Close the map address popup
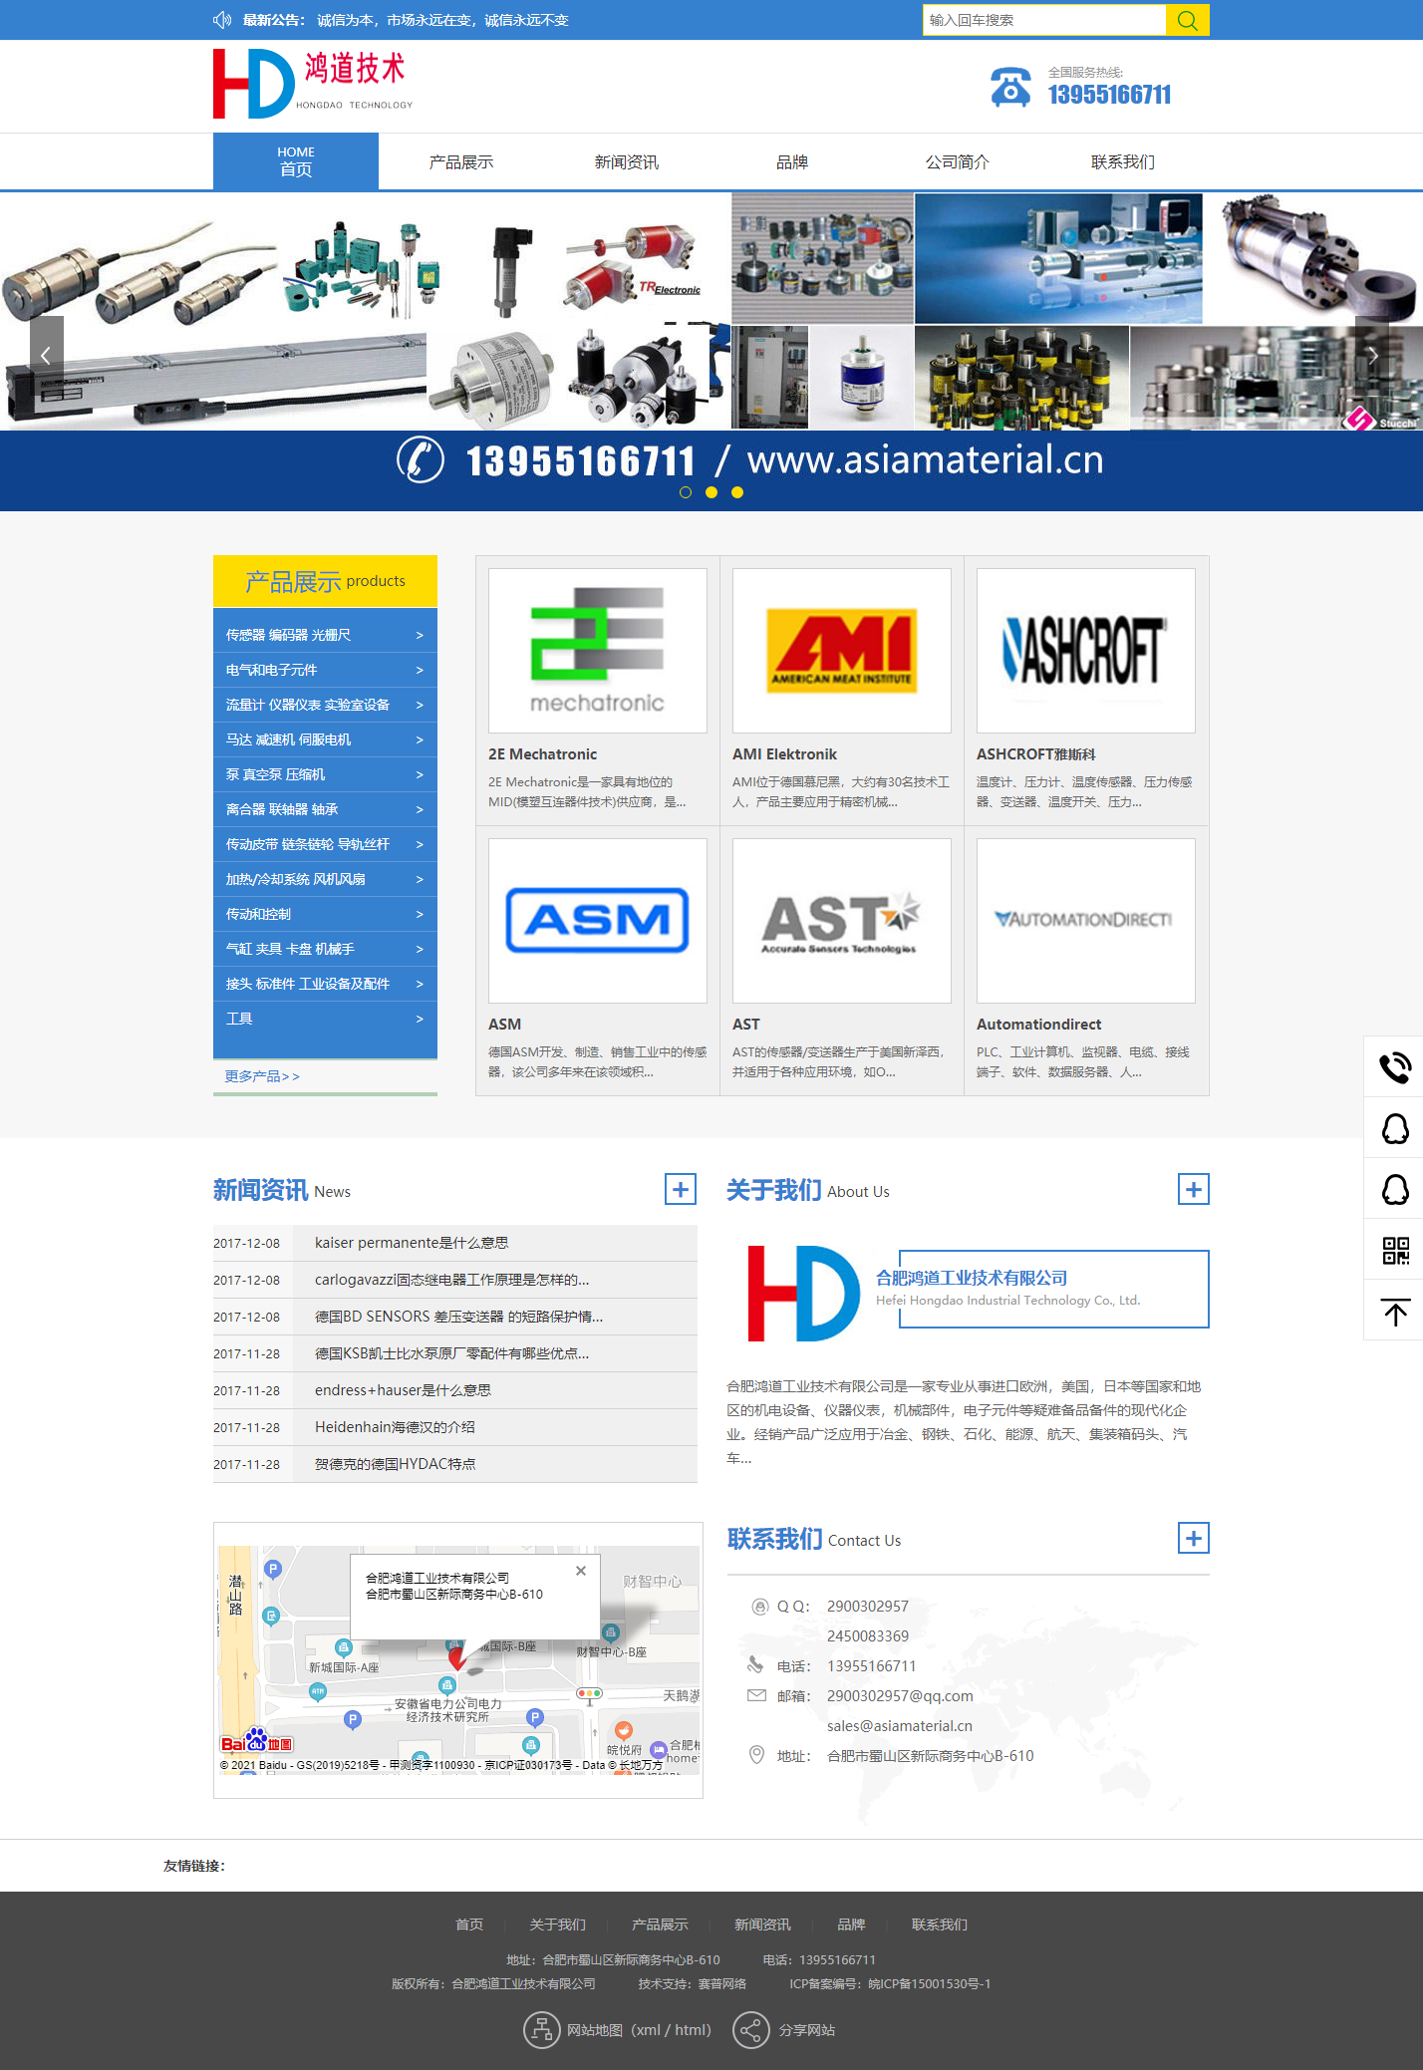 pyautogui.click(x=581, y=1571)
